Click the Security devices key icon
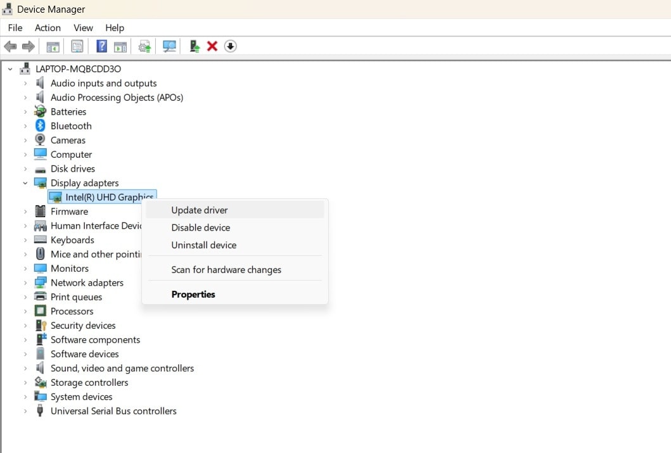The image size is (671, 453). pyautogui.click(x=41, y=326)
